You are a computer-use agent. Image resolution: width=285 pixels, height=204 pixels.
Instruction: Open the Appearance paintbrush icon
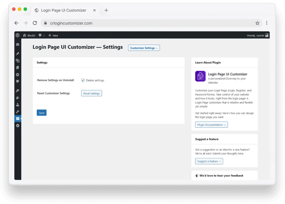coord(18,91)
